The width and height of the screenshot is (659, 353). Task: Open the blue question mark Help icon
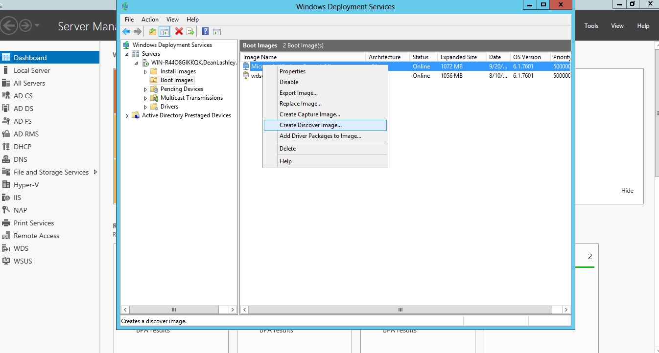[x=206, y=32]
